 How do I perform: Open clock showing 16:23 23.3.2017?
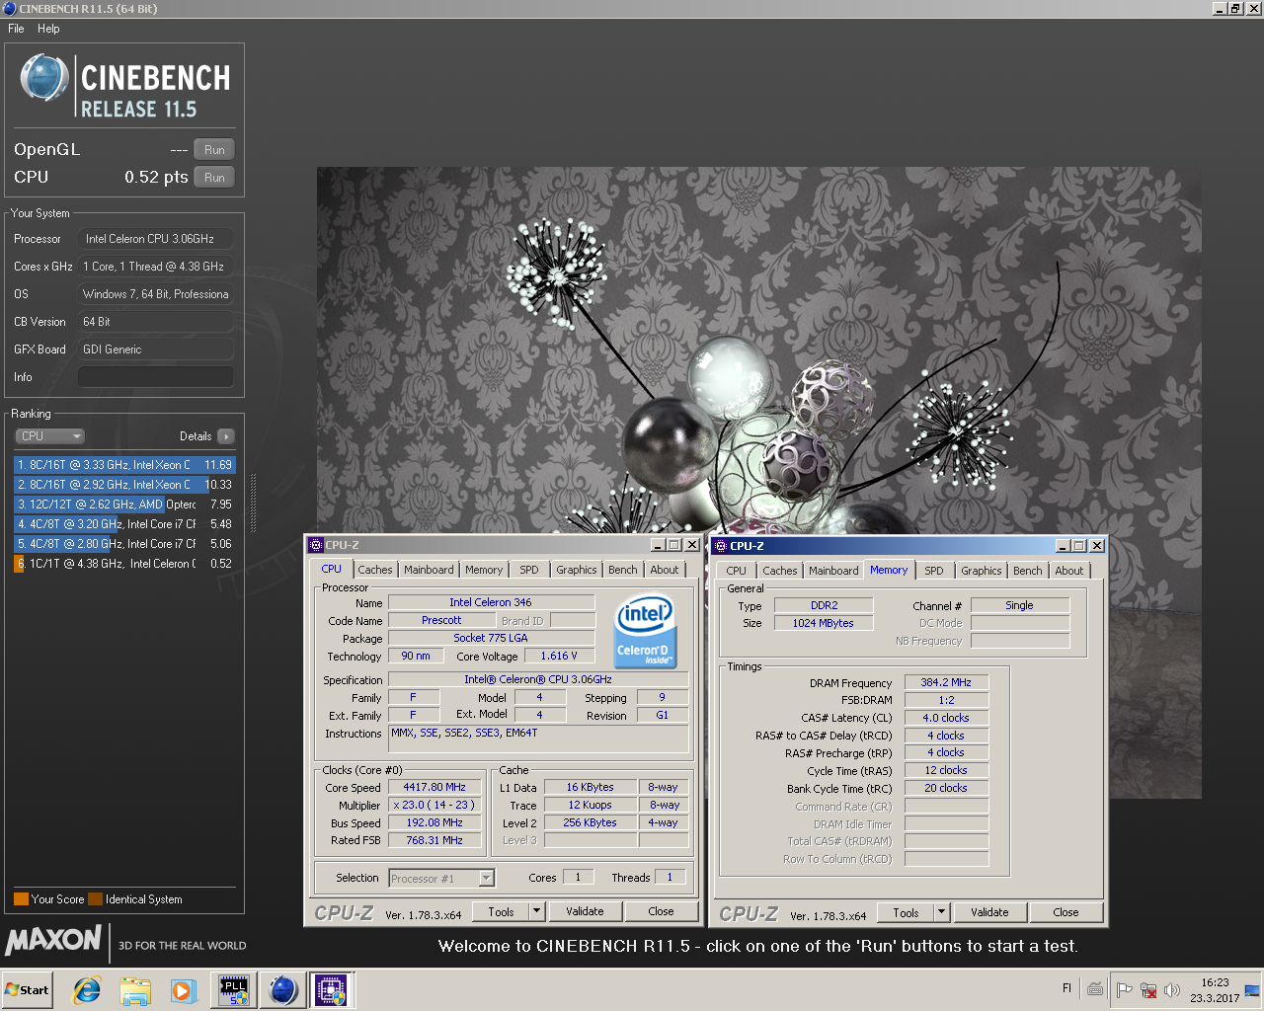pyautogui.click(x=1215, y=990)
